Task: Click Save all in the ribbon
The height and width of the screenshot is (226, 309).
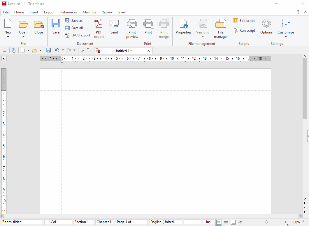Action: click(x=74, y=28)
